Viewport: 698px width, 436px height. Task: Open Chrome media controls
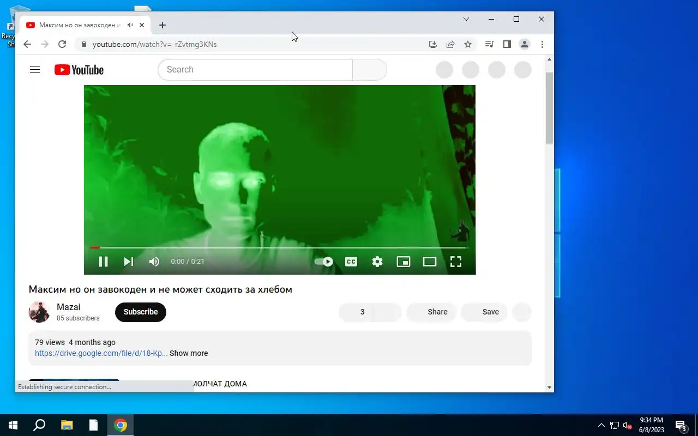point(490,44)
